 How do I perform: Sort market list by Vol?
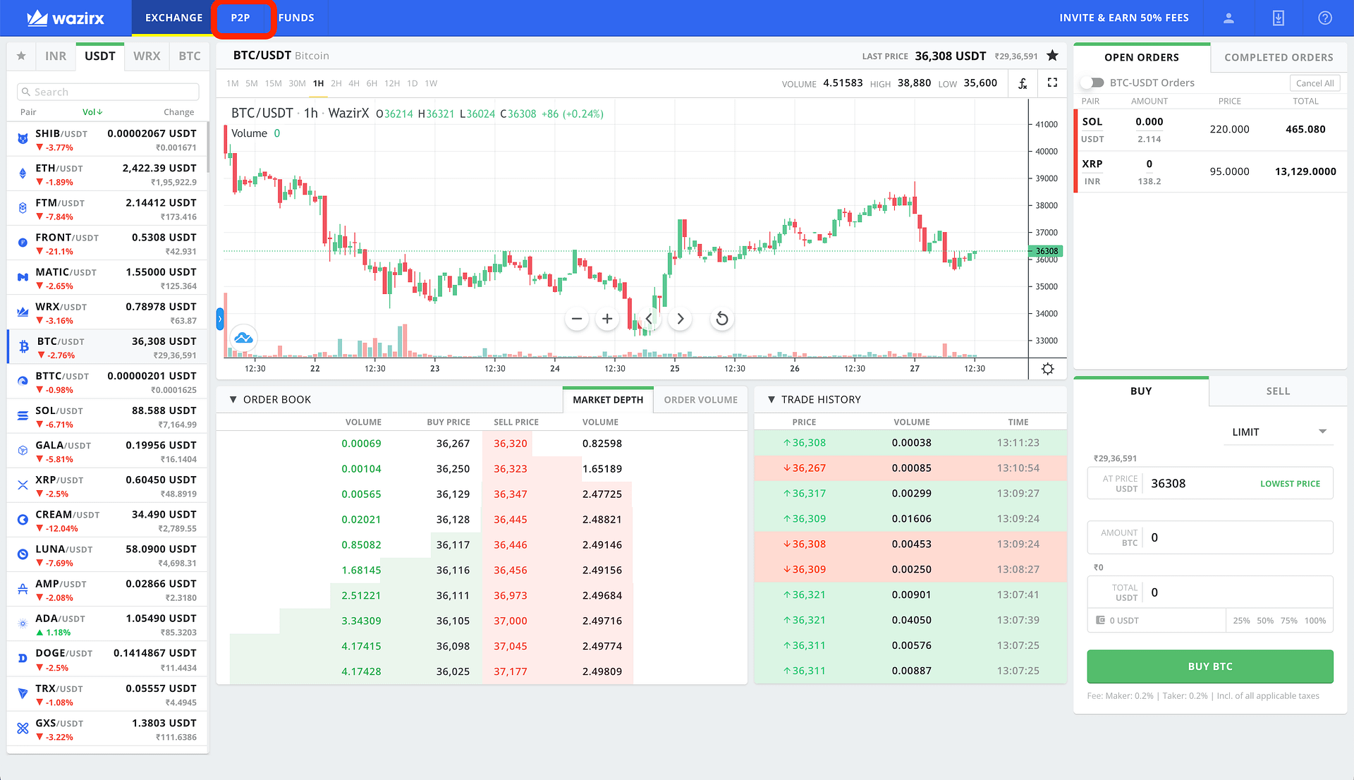[x=92, y=112]
